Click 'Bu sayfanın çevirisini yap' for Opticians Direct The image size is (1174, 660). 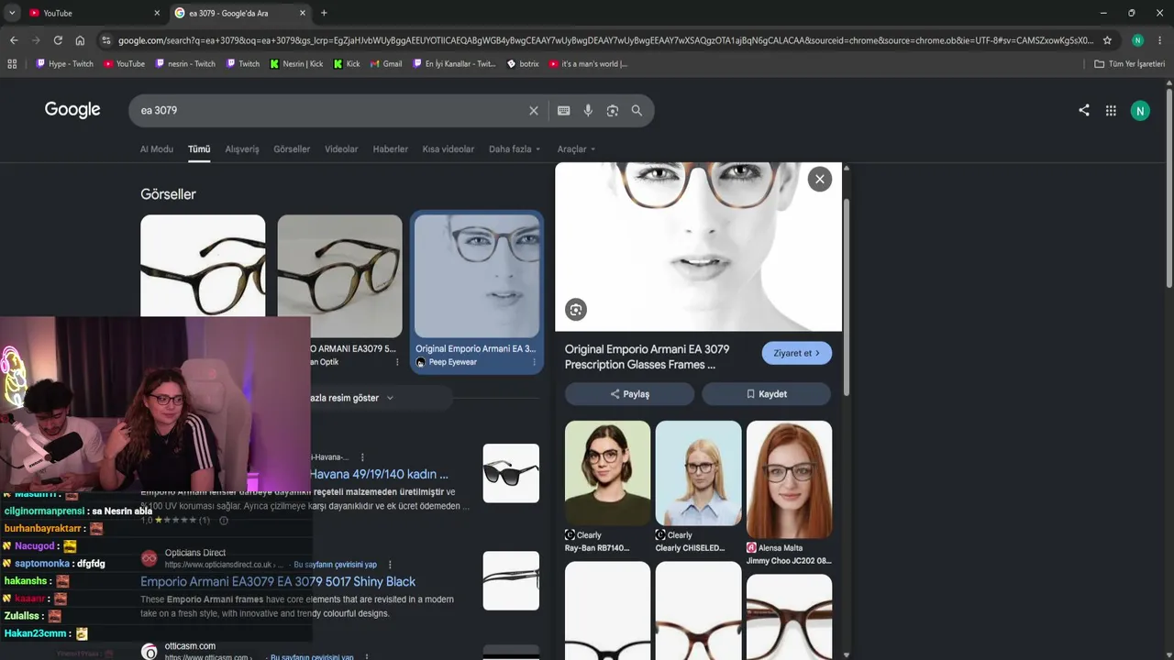point(335,565)
